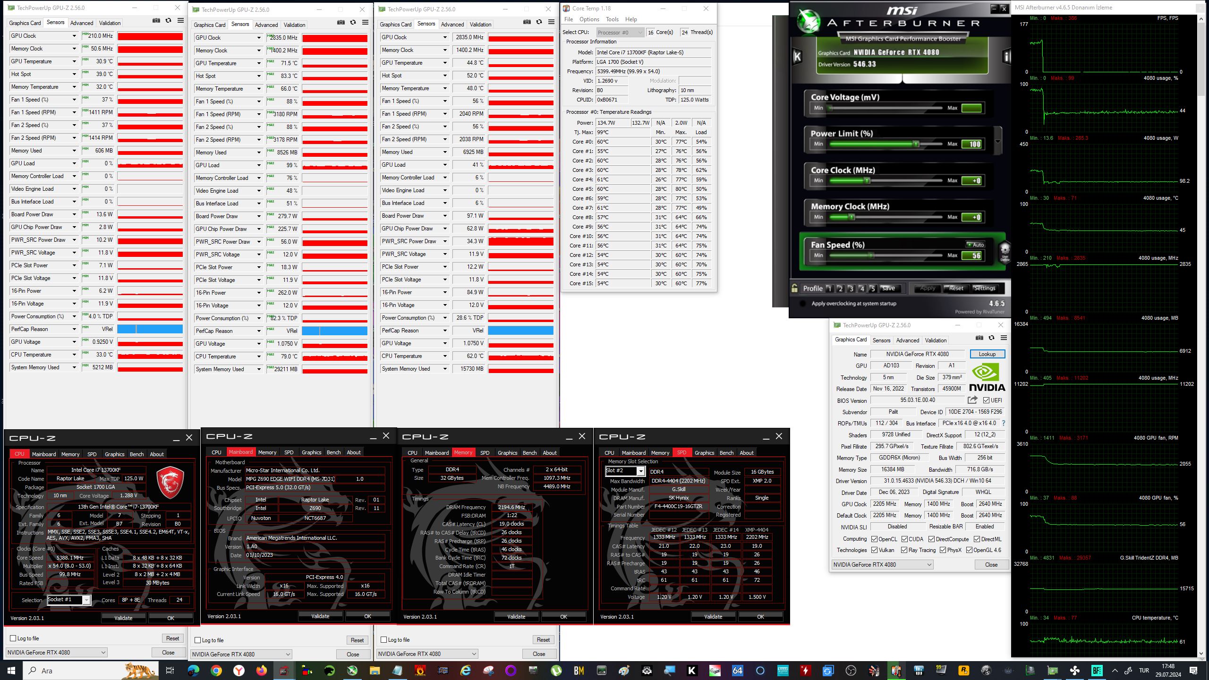
Task: Open Core Temp Select CPU Processor #0 dropdown
Action: click(x=620, y=33)
